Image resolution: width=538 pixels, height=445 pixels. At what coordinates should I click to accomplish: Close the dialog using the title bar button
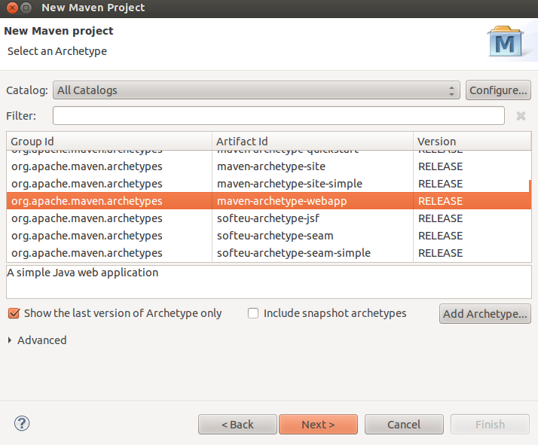click(10, 8)
